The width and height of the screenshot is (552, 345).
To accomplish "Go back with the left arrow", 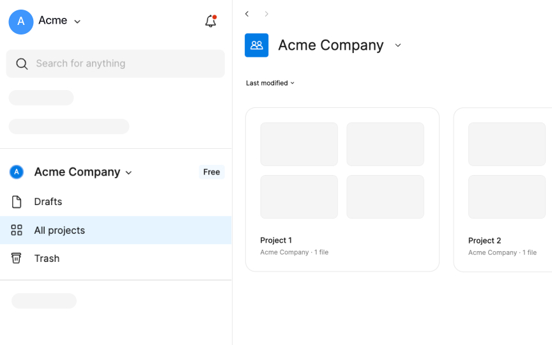I will point(247,13).
